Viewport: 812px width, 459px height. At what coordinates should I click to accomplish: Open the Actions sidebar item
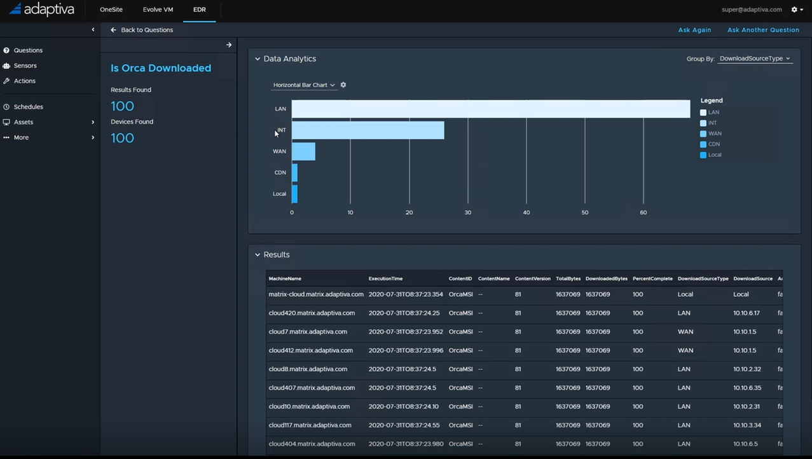point(24,81)
